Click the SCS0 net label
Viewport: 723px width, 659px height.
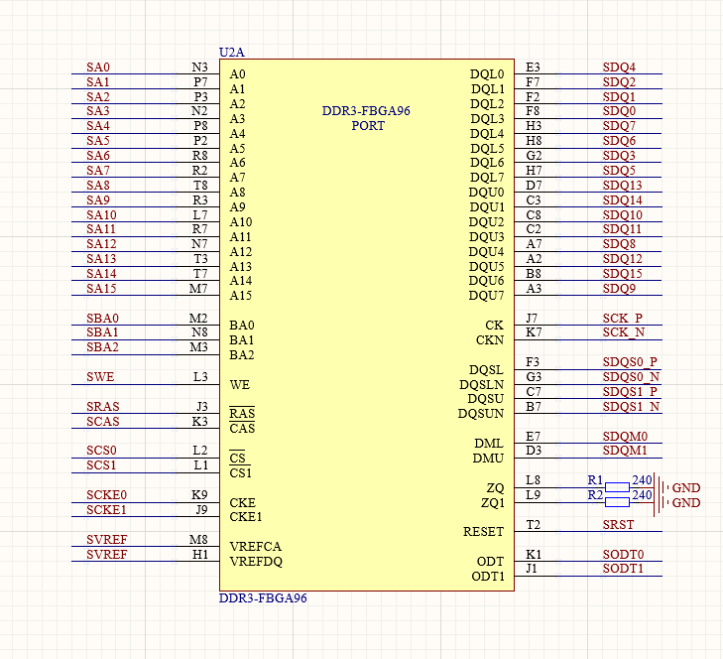pos(101,451)
